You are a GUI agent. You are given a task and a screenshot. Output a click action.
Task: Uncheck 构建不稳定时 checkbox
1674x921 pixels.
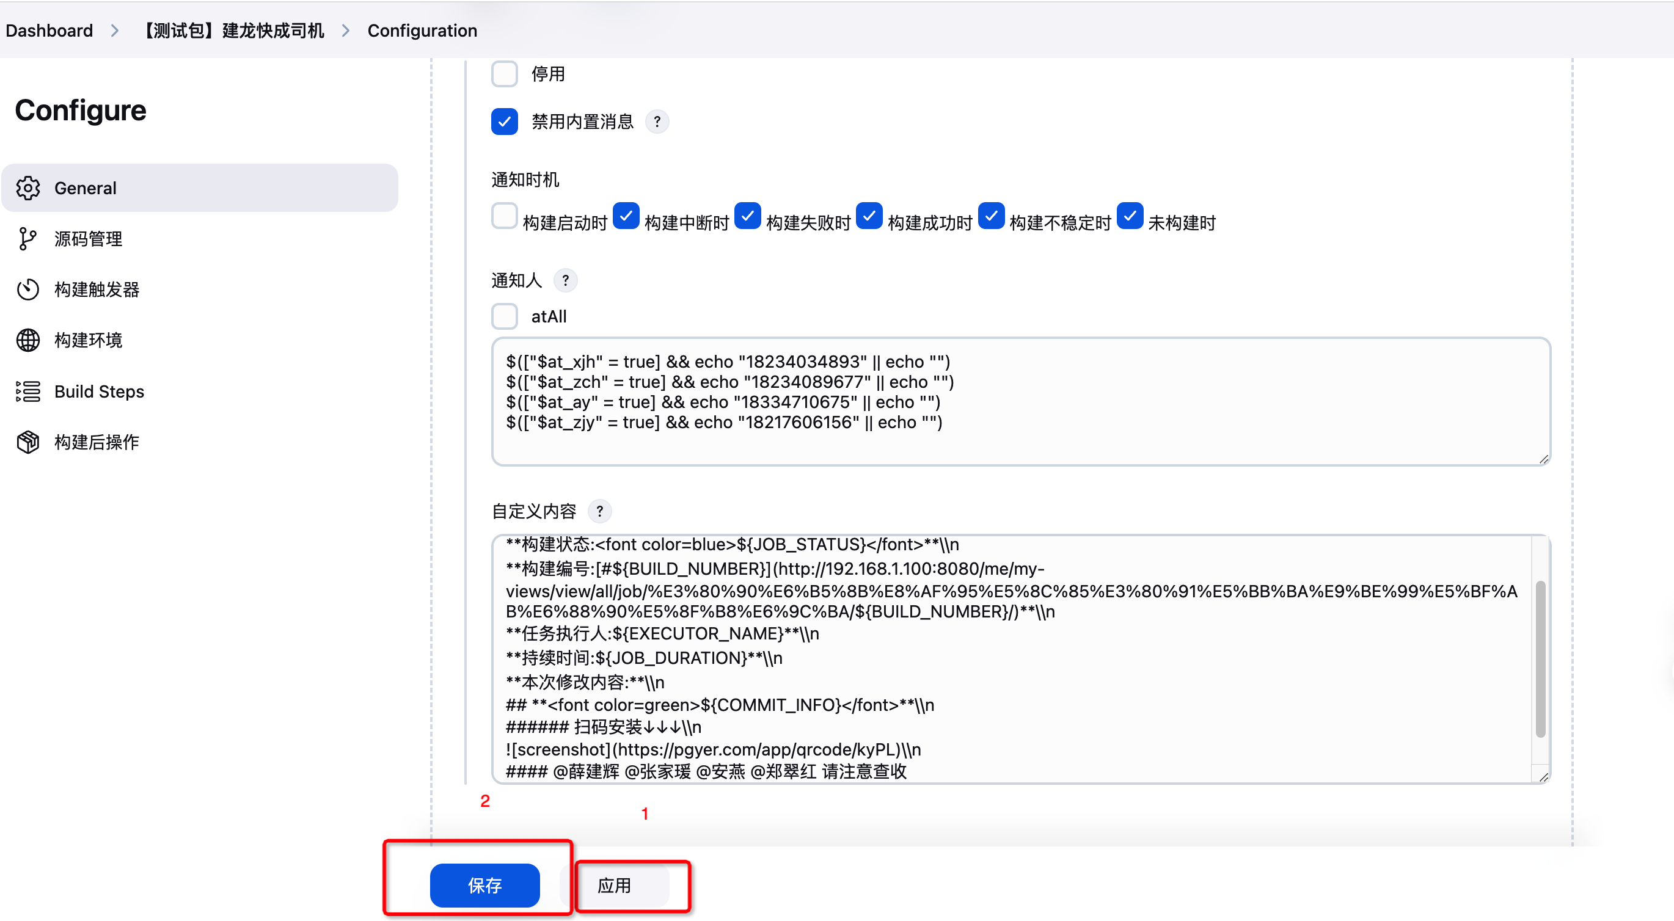click(991, 216)
